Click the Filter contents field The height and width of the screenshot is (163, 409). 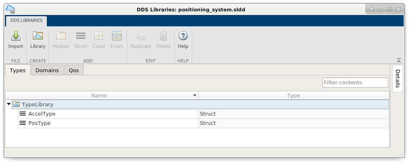coord(355,83)
